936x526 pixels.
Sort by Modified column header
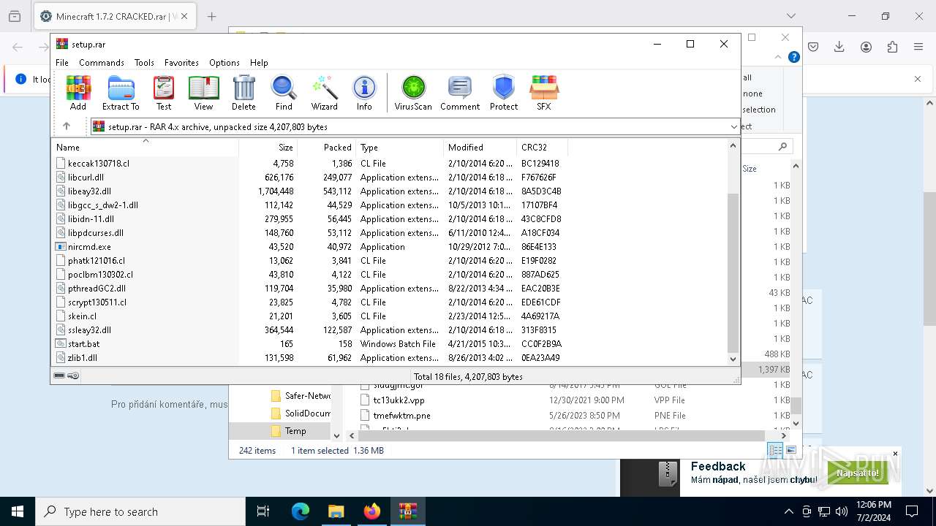coord(480,147)
